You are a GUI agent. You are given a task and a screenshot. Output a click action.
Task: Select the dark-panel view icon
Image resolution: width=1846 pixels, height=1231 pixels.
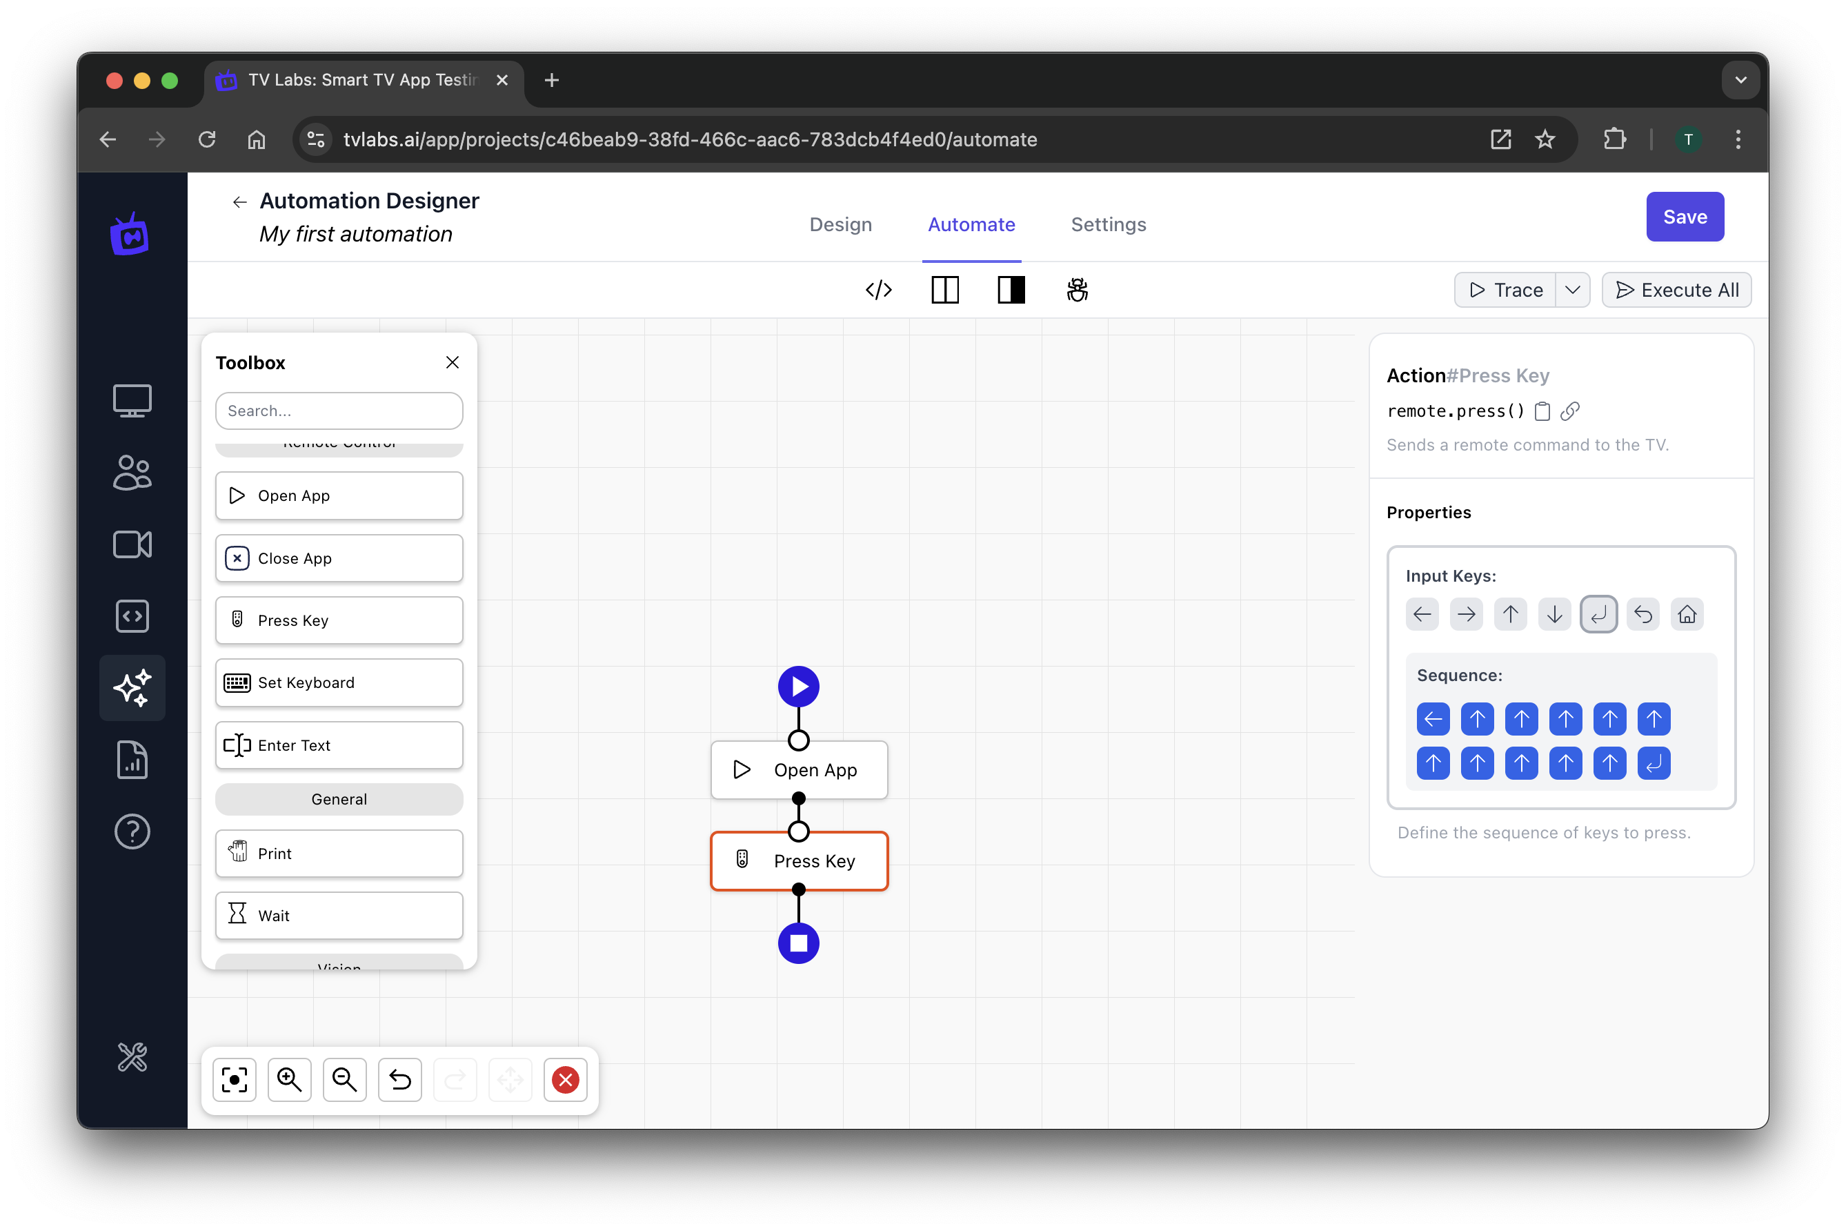[x=1012, y=290]
